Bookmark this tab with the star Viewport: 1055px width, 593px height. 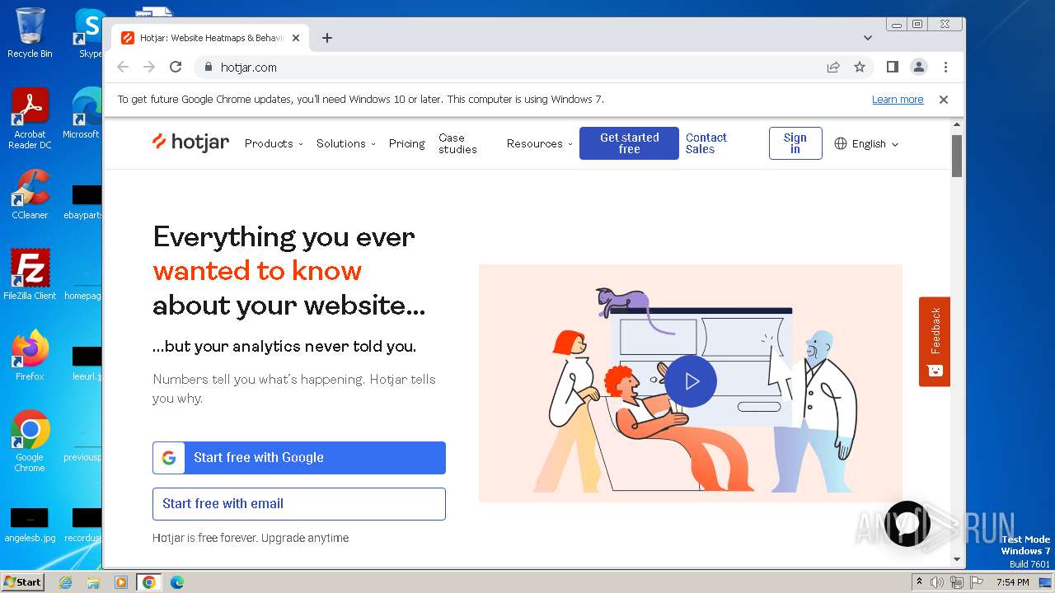860,67
